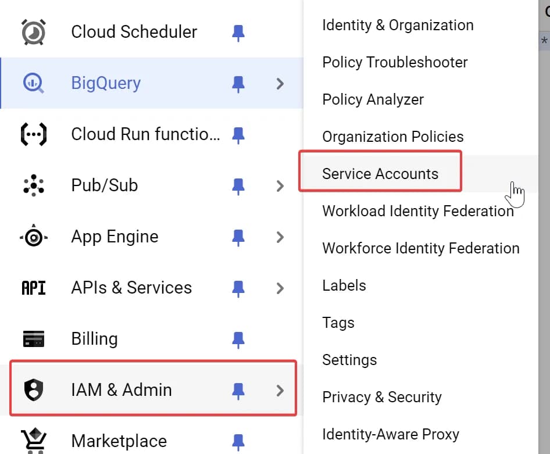Open Cloud Scheduler from the menu
This screenshot has height=454, width=550.
tap(152, 32)
